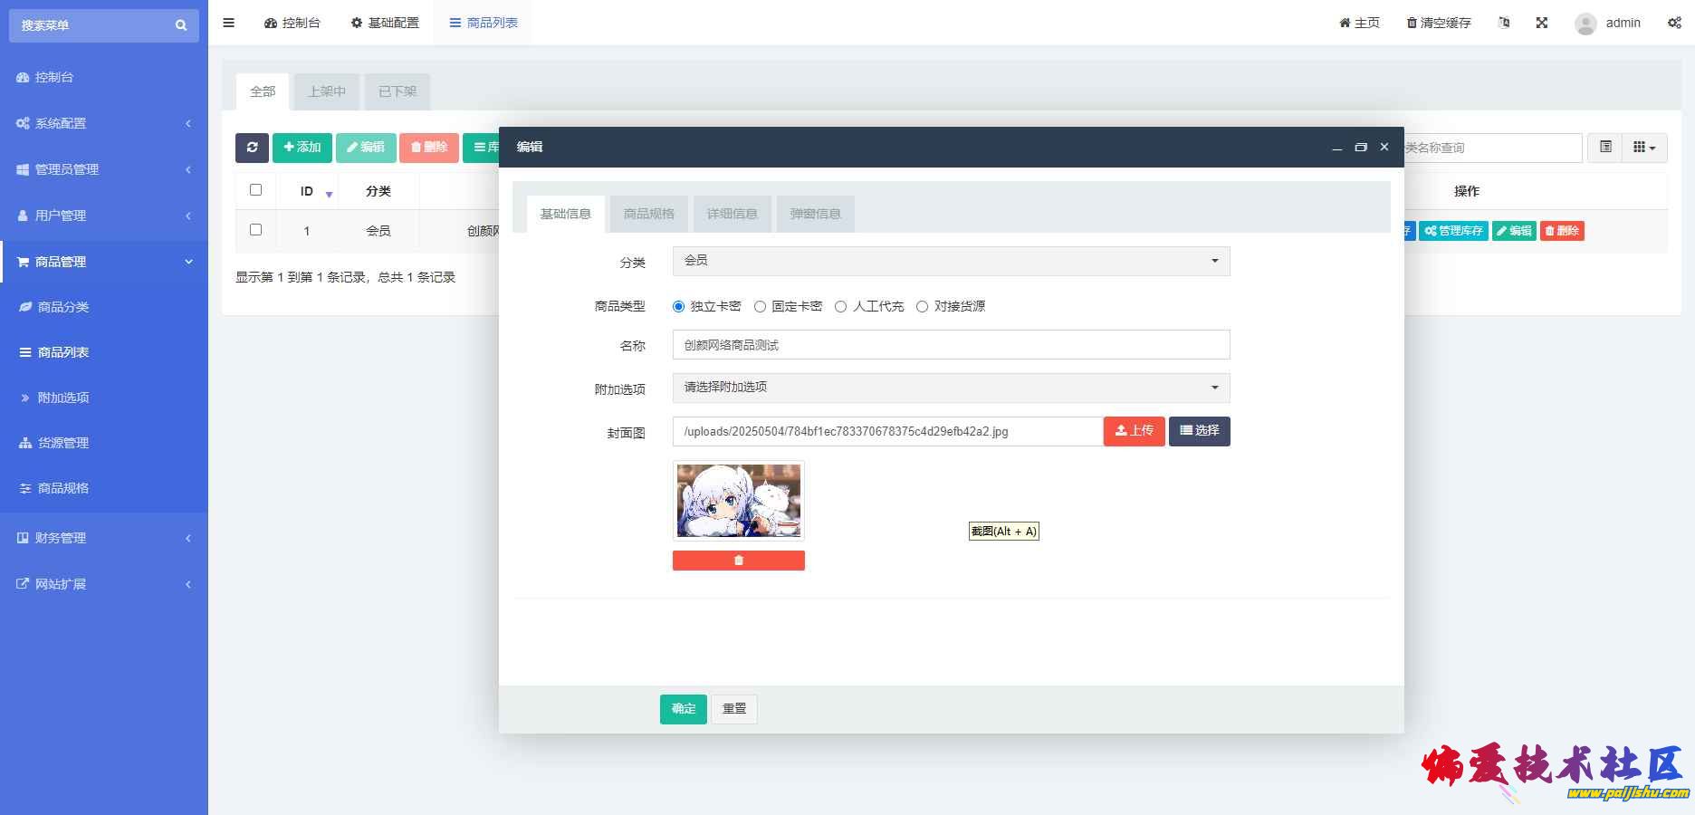1695x815 pixels.
Task: Click the refresh icon button in toolbar
Action: (252, 148)
